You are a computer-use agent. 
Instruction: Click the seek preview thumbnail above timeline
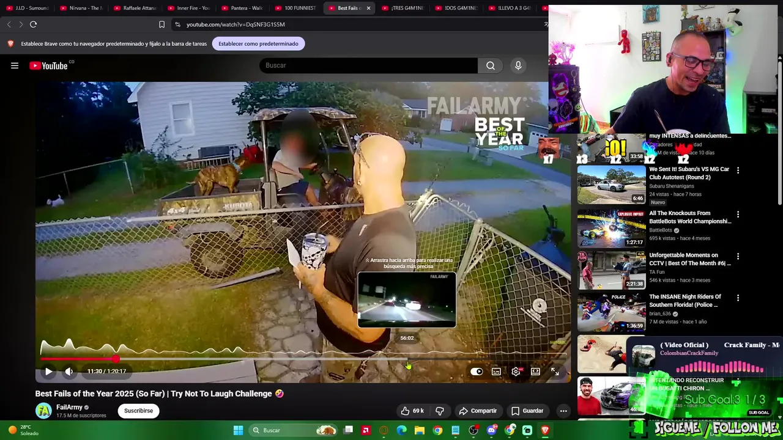[407, 300]
